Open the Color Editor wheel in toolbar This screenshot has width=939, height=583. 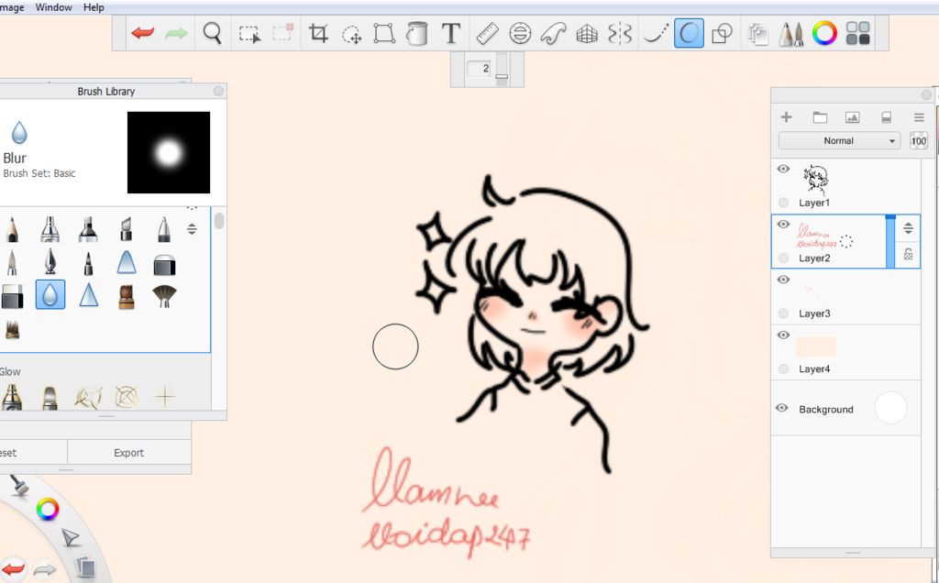824,33
